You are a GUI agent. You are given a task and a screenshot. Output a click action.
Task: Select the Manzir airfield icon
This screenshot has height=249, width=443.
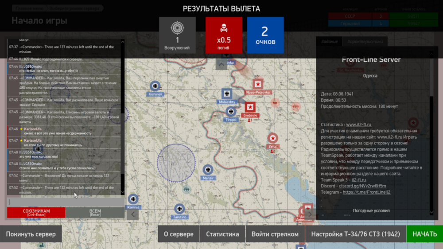[x=208, y=170]
